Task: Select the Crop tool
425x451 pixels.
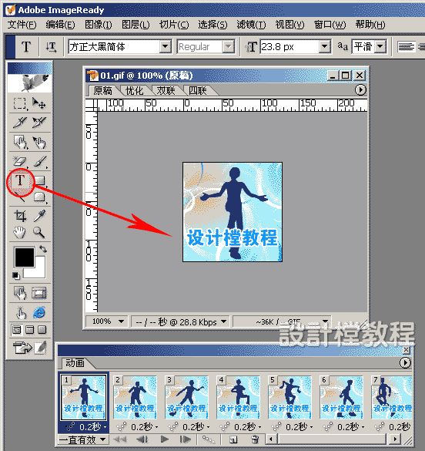Action: pos(20,216)
